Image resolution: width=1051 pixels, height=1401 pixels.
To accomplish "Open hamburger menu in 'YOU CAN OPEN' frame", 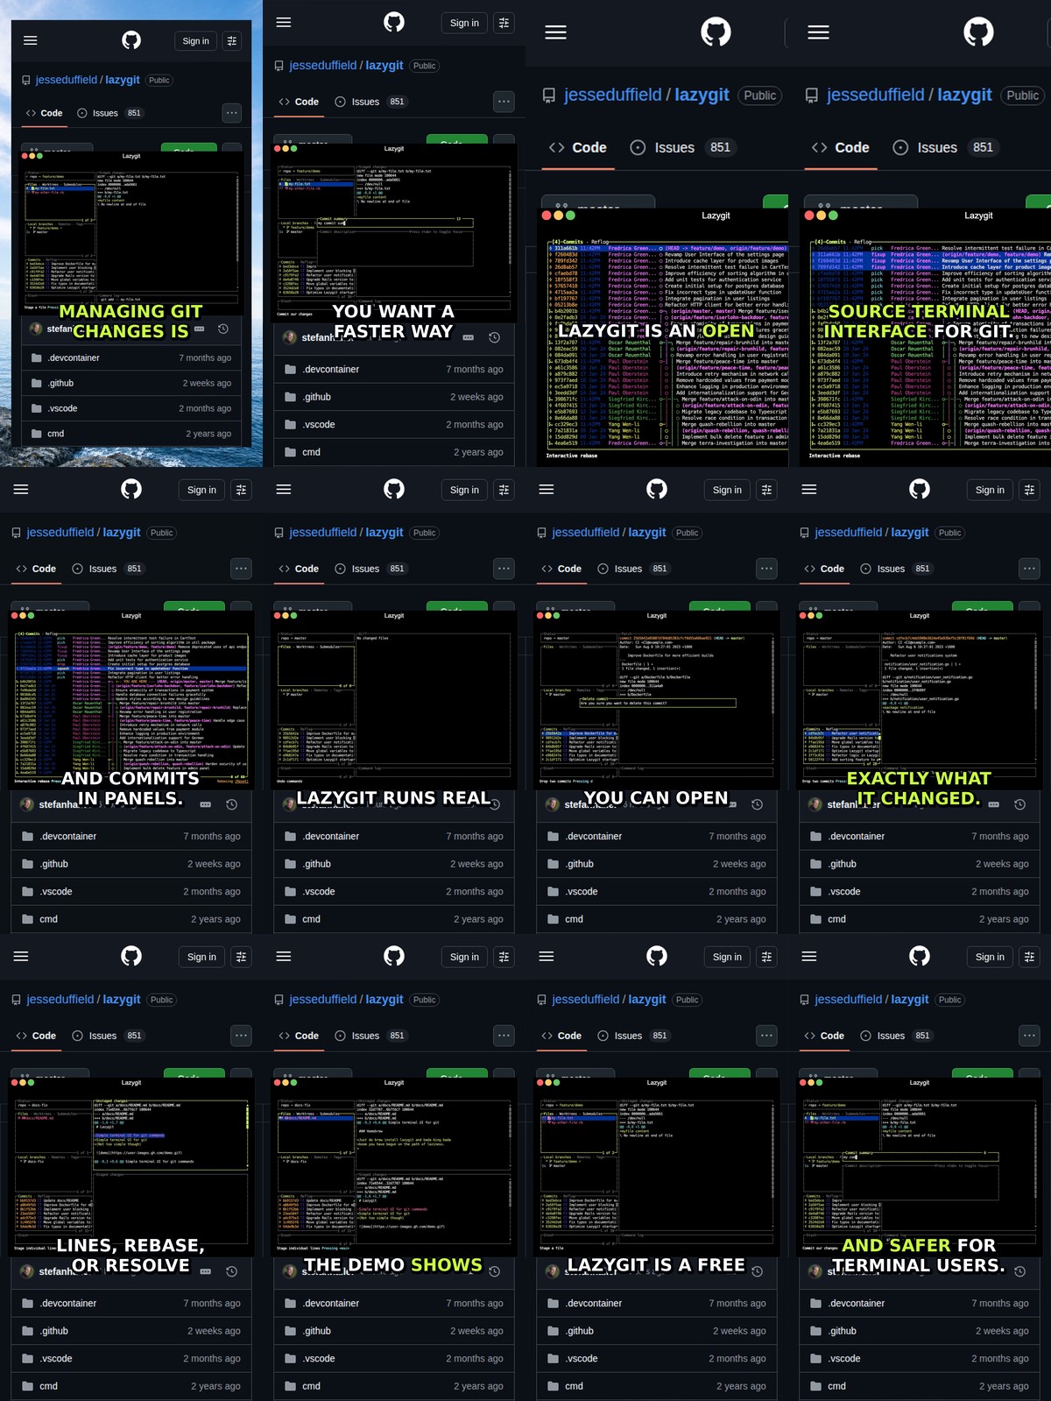I will [x=547, y=490].
